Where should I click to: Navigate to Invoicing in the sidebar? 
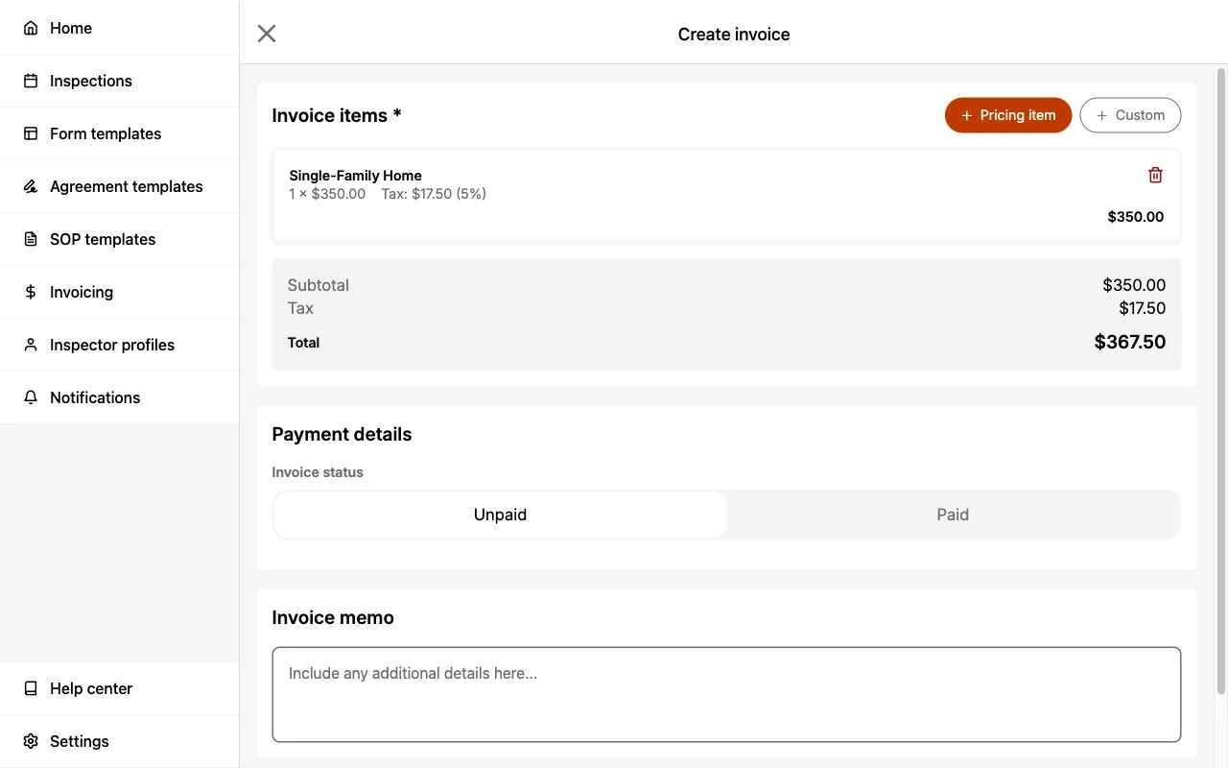[81, 292]
